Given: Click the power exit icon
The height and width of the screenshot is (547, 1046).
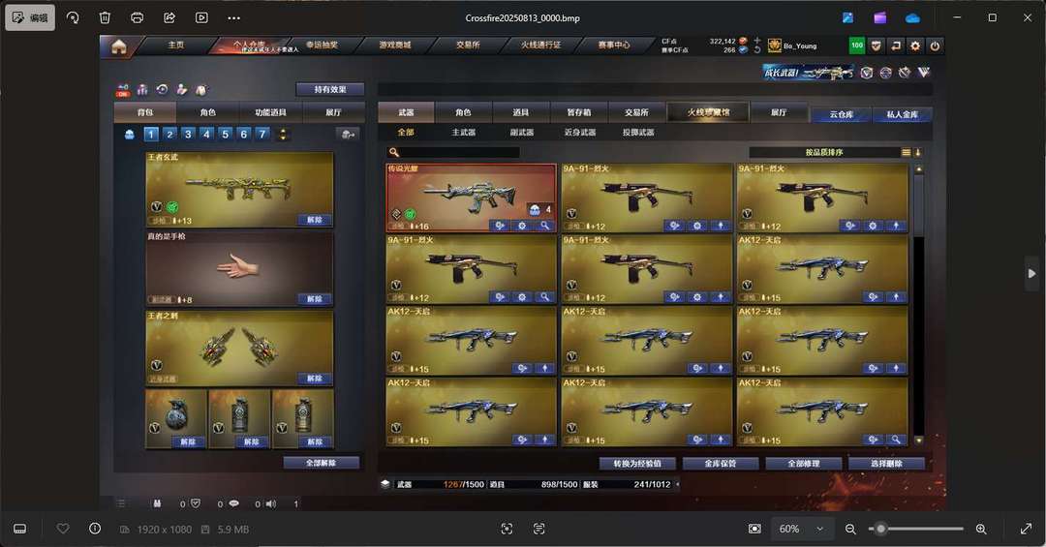Looking at the screenshot, I should [x=936, y=46].
